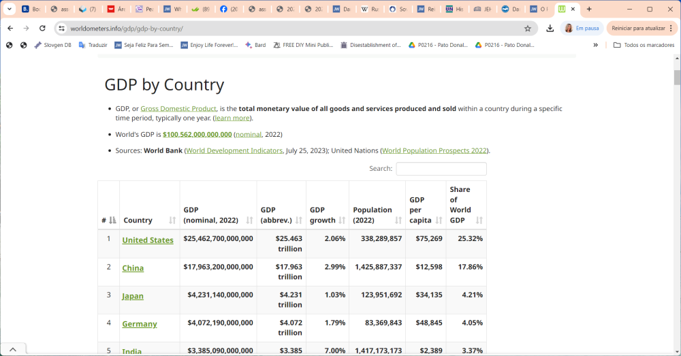The image size is (681, 356).
Task: Open the United States country link
Action: (x=148, y=240)
